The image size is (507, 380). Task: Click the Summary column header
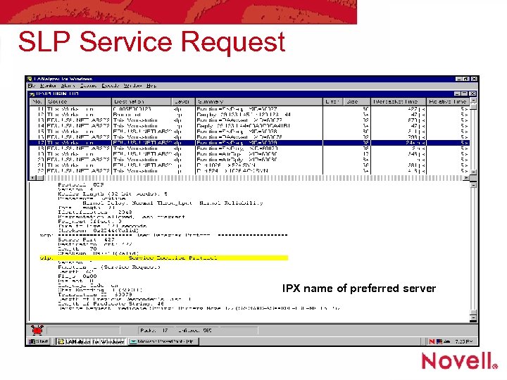point(258,101)
